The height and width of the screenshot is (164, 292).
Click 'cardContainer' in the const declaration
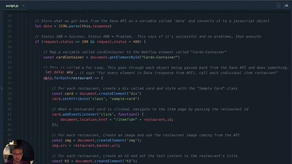70,57
